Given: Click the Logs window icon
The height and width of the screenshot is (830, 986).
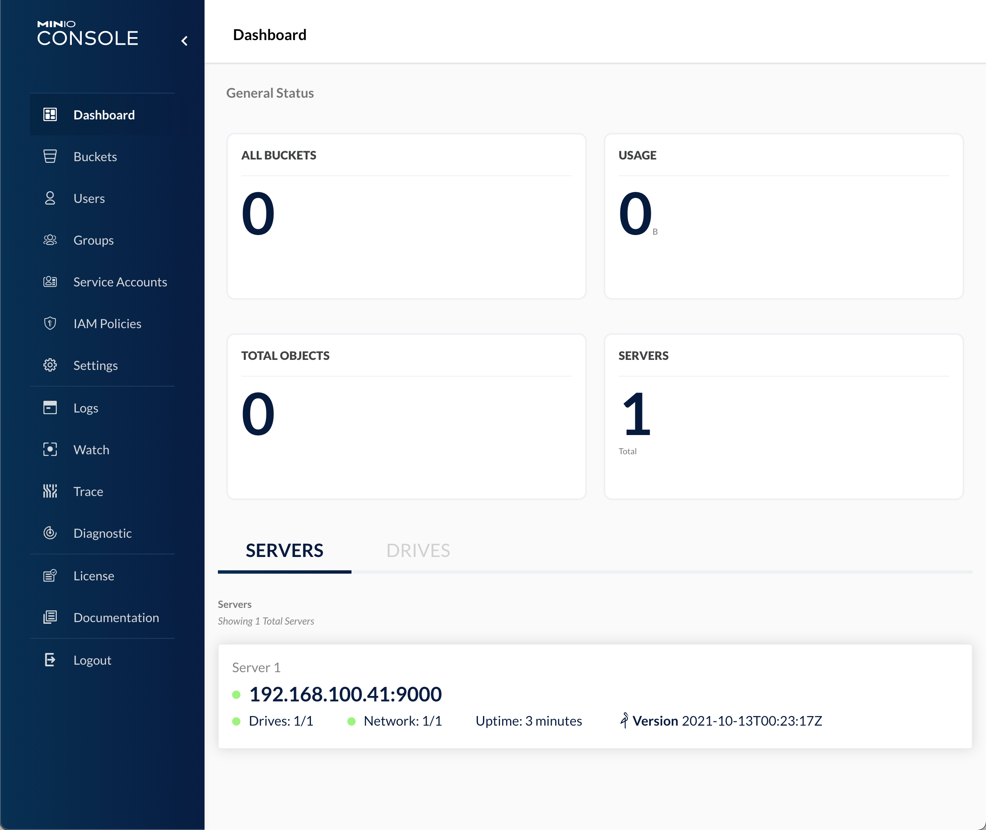Looking at the screenshot, I should coord(50,407).
